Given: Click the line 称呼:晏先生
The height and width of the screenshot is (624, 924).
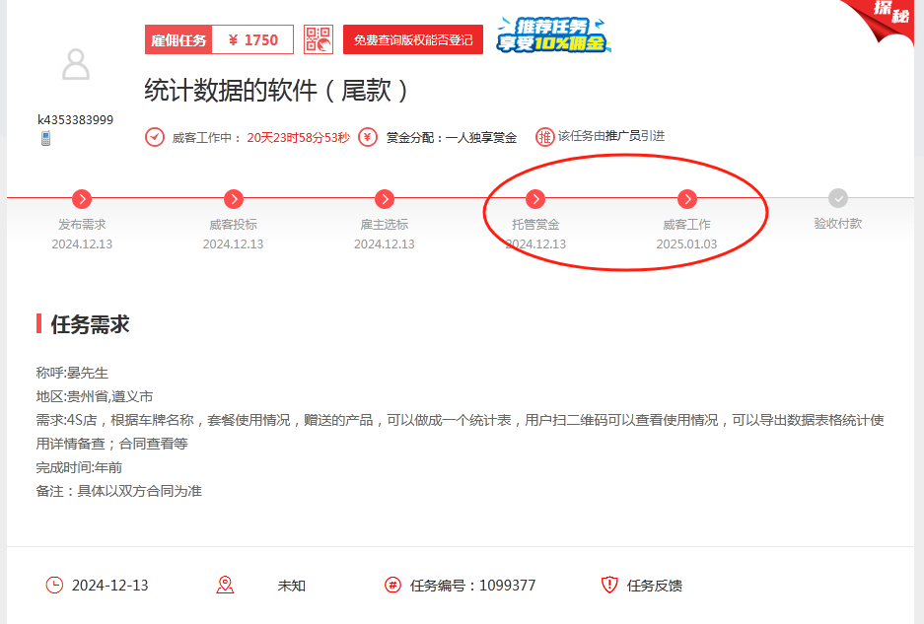Looking at the screenshot, I should point(73,373).
